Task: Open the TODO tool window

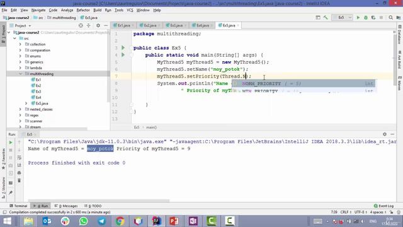Action: (x=93, y=206)
